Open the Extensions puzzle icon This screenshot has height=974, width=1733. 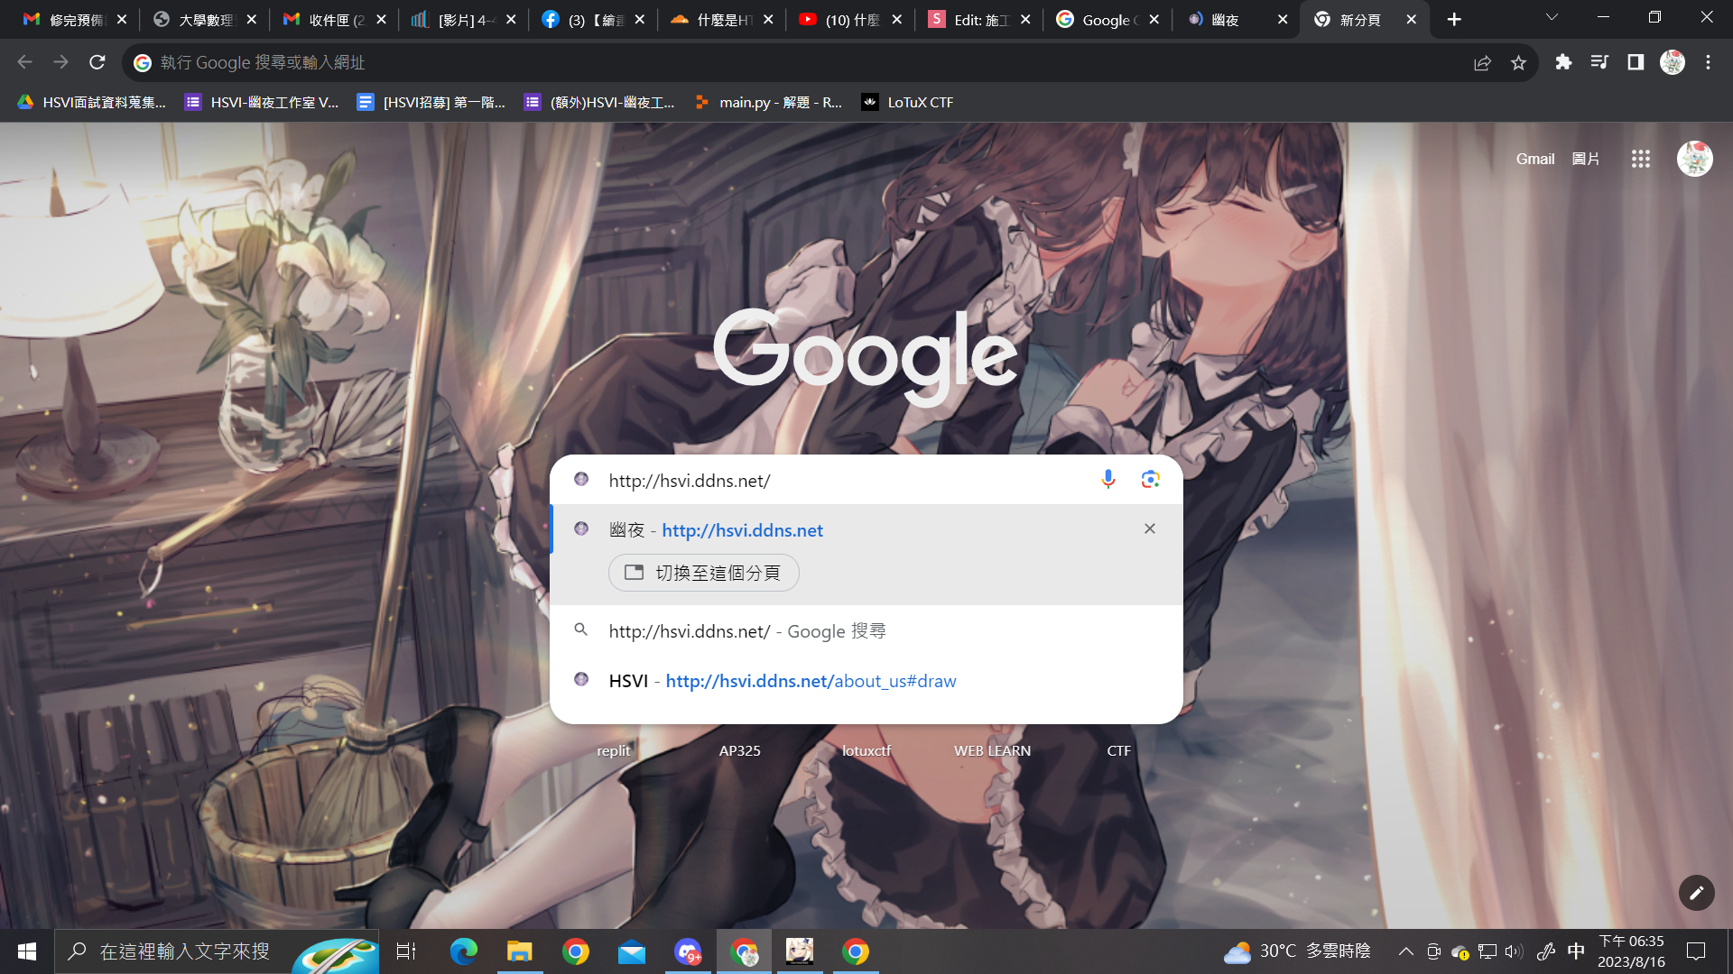tap(1563, 62)
